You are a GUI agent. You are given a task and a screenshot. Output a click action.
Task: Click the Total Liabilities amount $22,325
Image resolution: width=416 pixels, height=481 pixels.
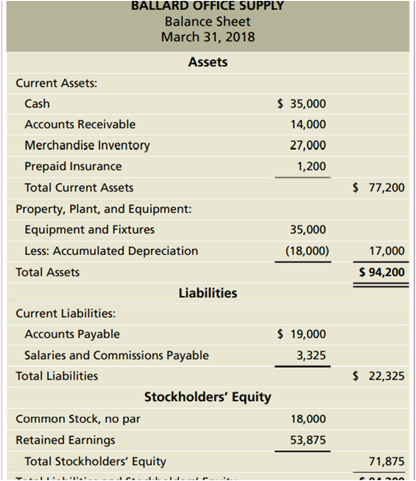pyautogui.click(x=379, y=376)
